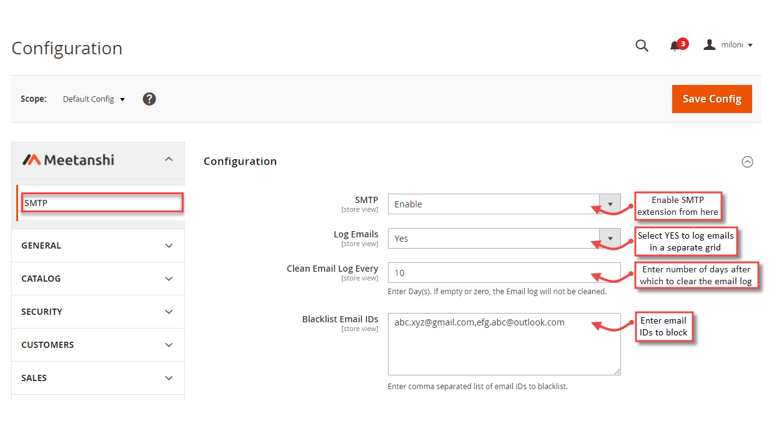Screen dimensions: 774x431
Task: Collapse the Configuration section with the circle chevron
Action: coord(747,162)
